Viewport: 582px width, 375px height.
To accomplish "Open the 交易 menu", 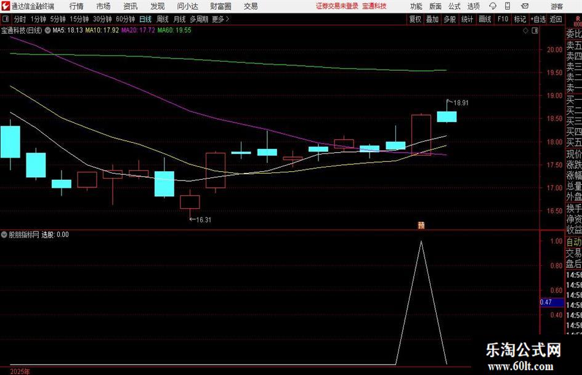I will coord(251,6).
